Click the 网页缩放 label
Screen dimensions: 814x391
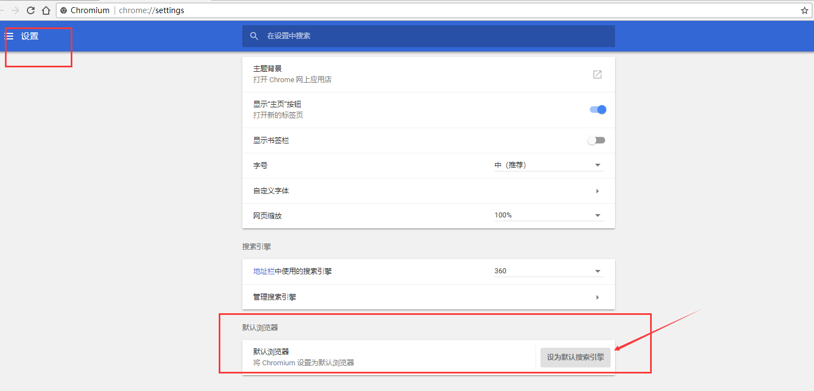point(267,216)
